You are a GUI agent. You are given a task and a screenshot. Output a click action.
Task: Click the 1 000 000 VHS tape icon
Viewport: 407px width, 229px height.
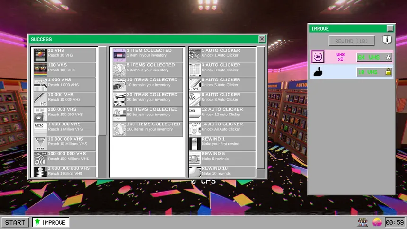[40, 129]
